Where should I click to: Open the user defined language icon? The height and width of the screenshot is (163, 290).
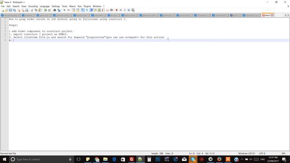tap(95, 10)
